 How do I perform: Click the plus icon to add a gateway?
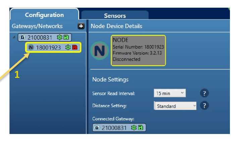(81, 26)
